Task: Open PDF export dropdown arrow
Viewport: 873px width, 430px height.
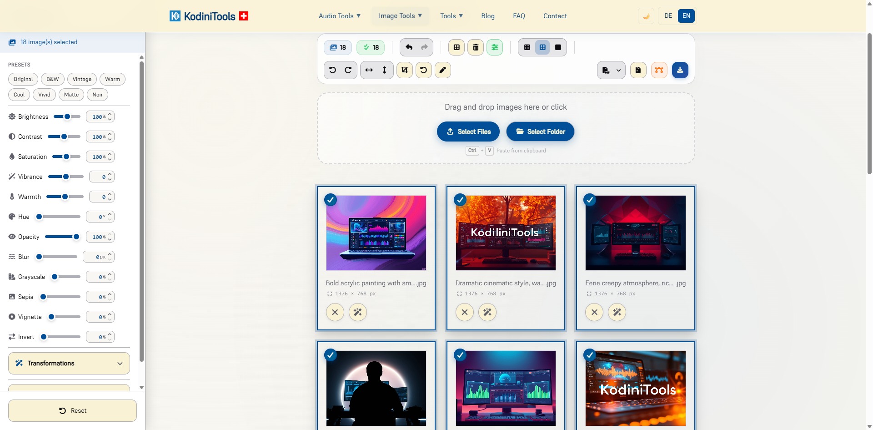Action: click(x=618, y=70)
